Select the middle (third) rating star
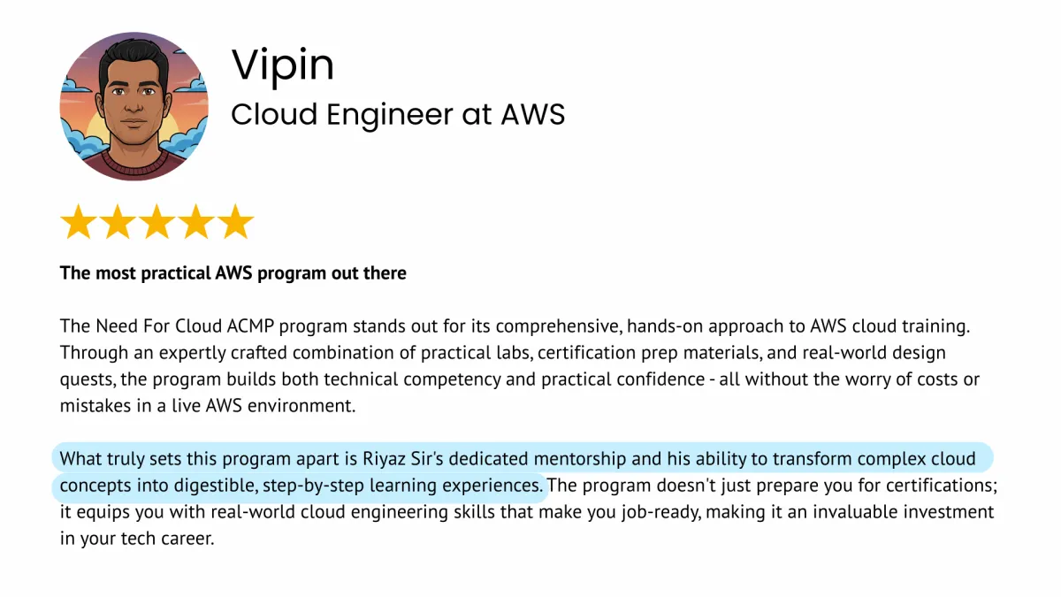The height and width of the screenshot is (597, 1061). click(156, 222)
